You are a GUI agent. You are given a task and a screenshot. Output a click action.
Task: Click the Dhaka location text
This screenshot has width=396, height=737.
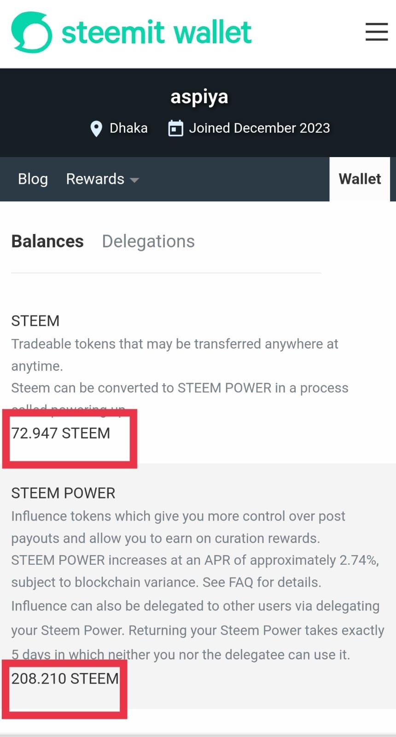[x=128, y=128]
